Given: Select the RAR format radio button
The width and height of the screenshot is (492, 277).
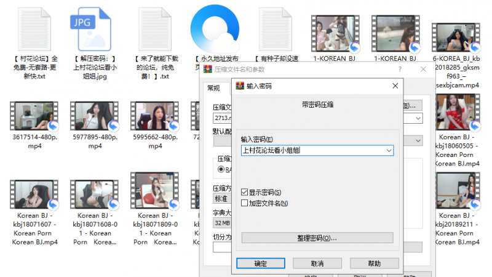Looking at the screenshot, I should coord(221,169).
